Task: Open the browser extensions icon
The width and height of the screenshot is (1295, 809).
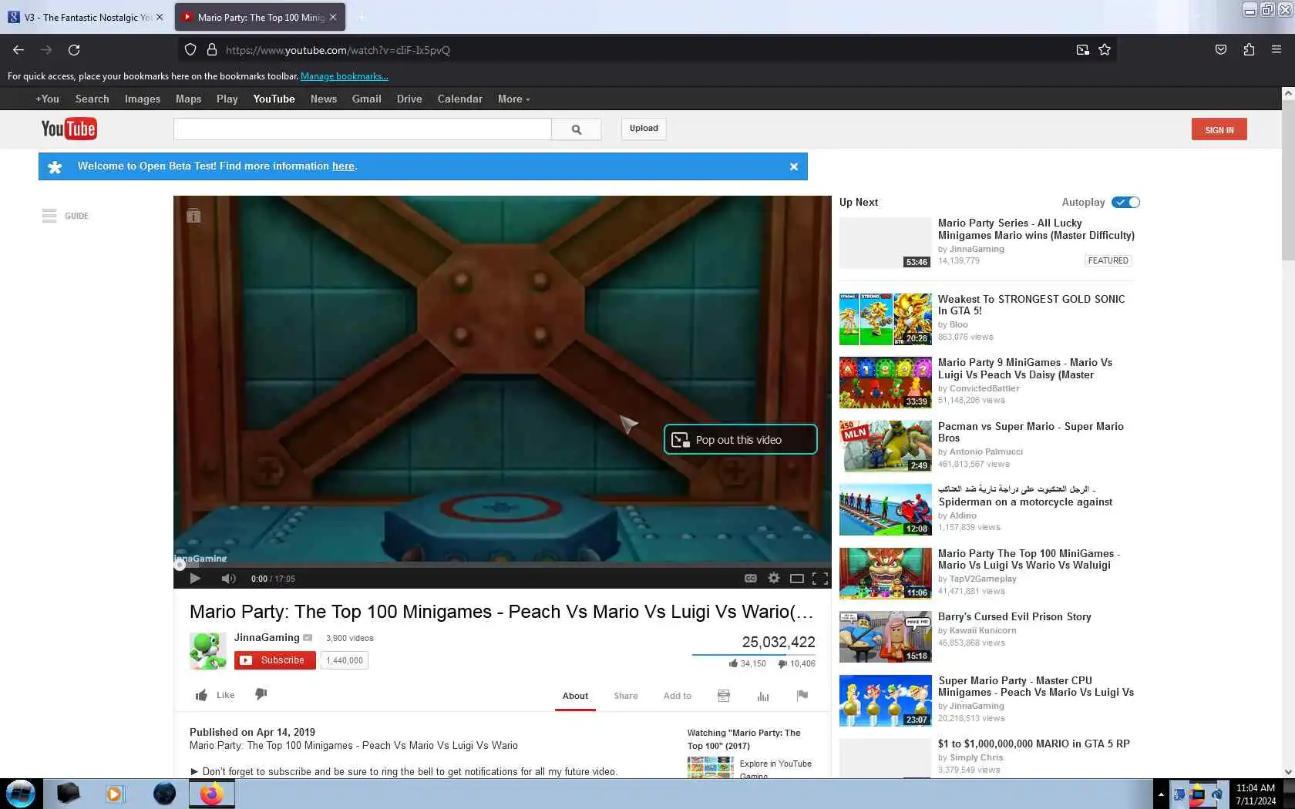Action: [x=1249, y=50]
